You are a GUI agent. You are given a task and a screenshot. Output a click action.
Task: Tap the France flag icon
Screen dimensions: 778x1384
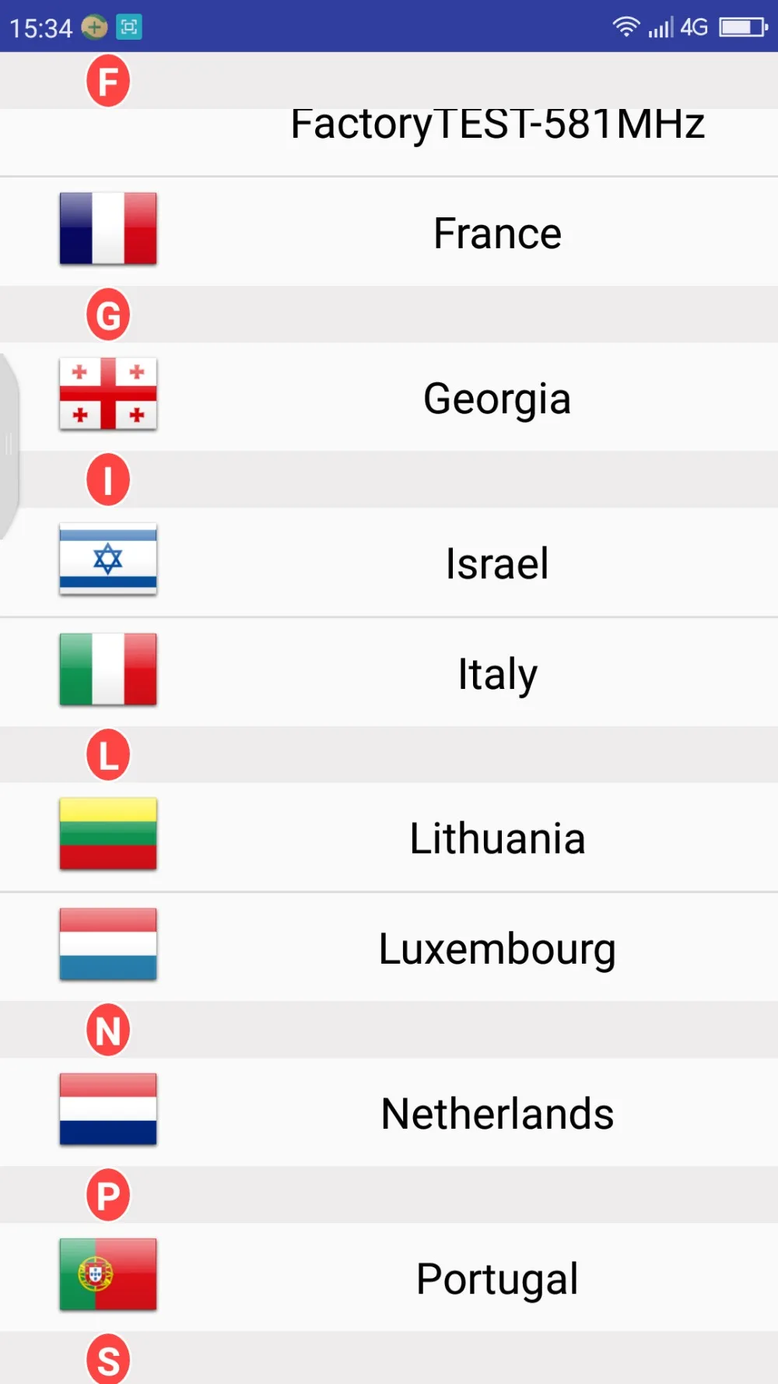click(108, 229)
